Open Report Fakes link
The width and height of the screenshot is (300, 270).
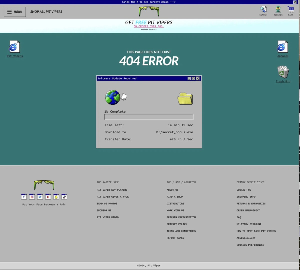[175, 238]
